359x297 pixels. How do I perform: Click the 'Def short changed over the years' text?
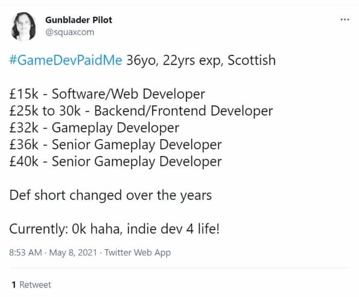pos(110,195)
